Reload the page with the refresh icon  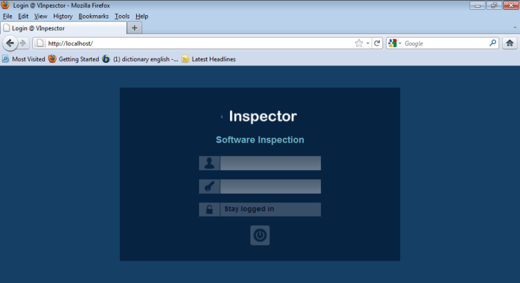tap(377, 43)
